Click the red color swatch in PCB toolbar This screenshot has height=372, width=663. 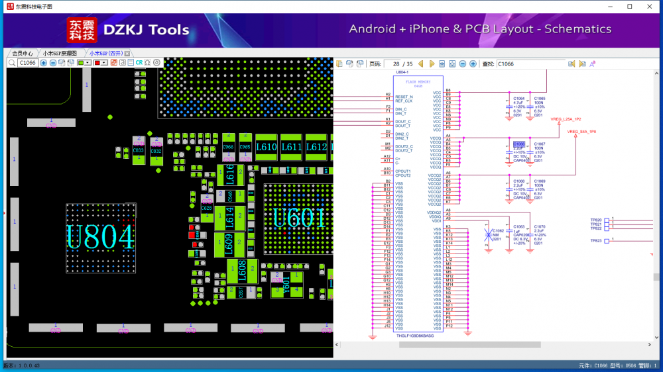pos(97,63)
